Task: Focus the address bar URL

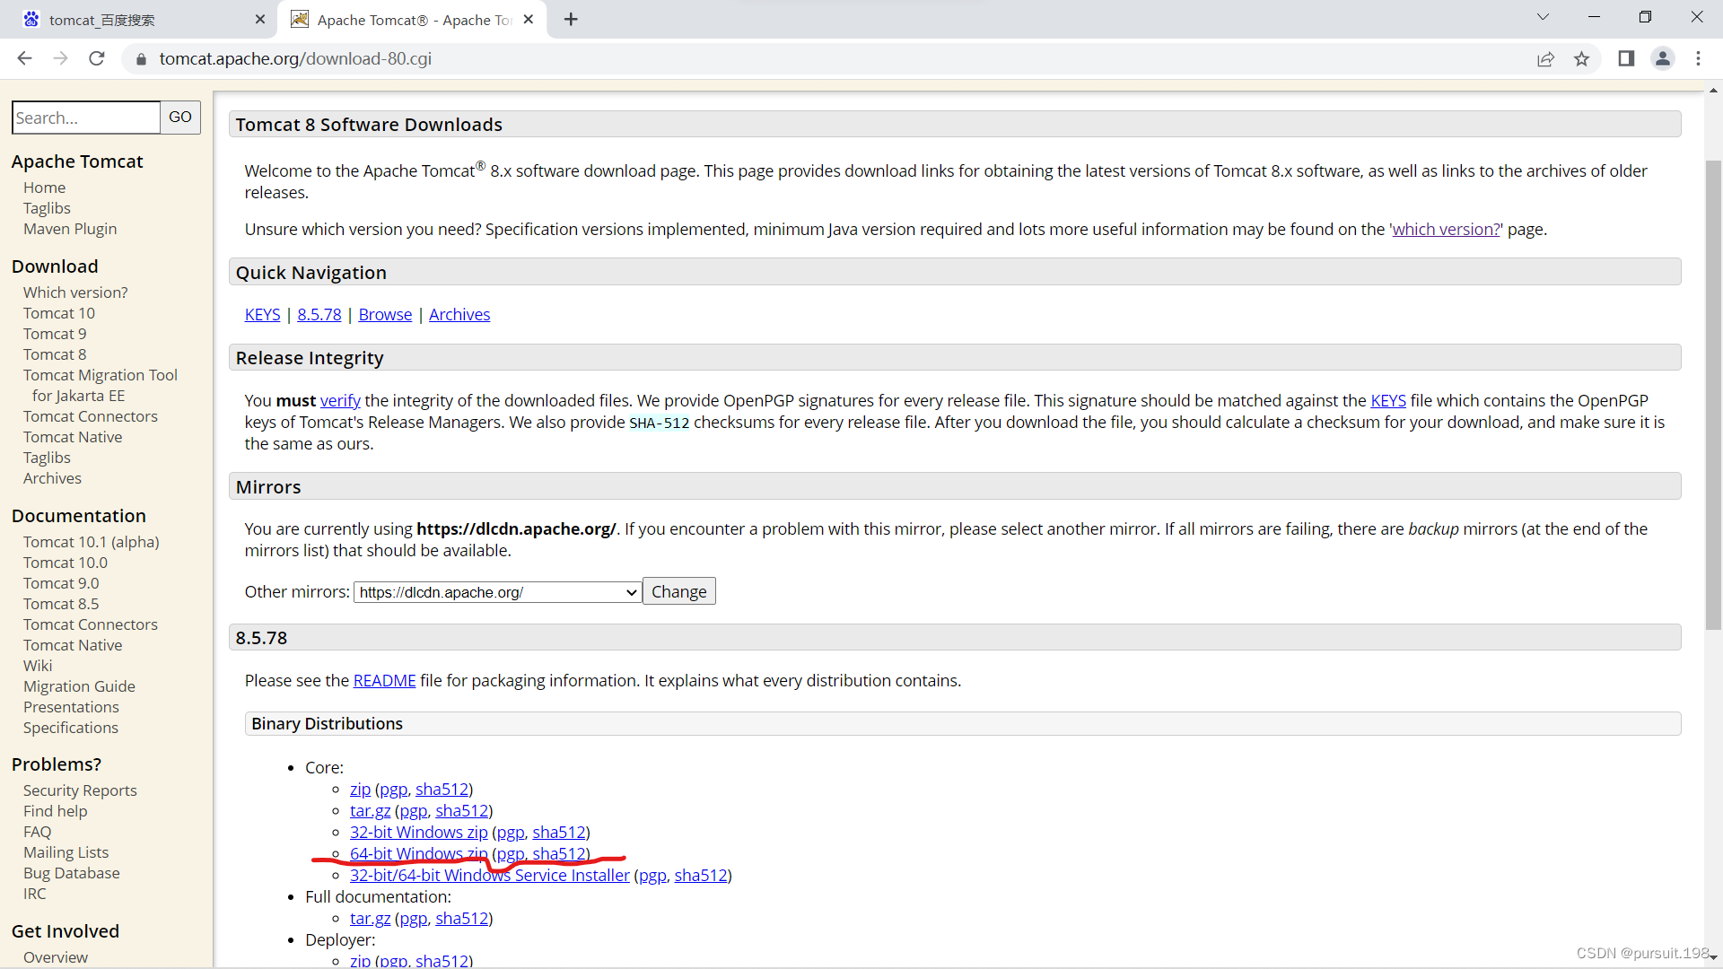Action: click(295, 58)
